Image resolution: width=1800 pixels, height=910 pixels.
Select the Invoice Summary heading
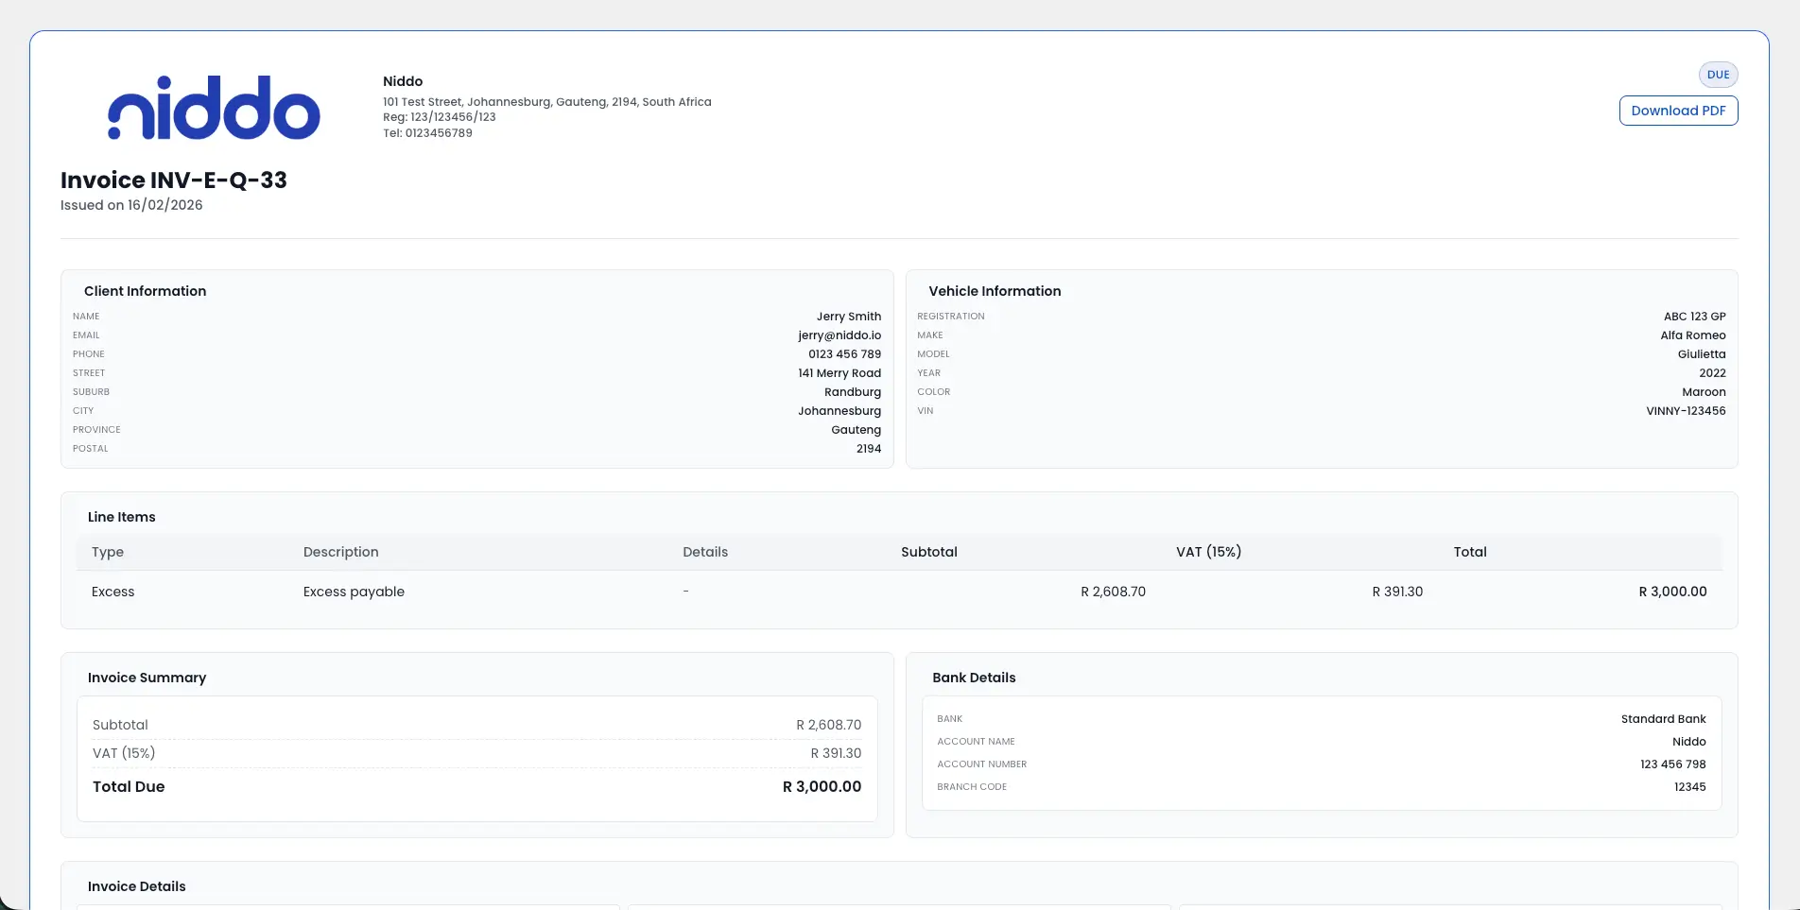coord(147,678)
